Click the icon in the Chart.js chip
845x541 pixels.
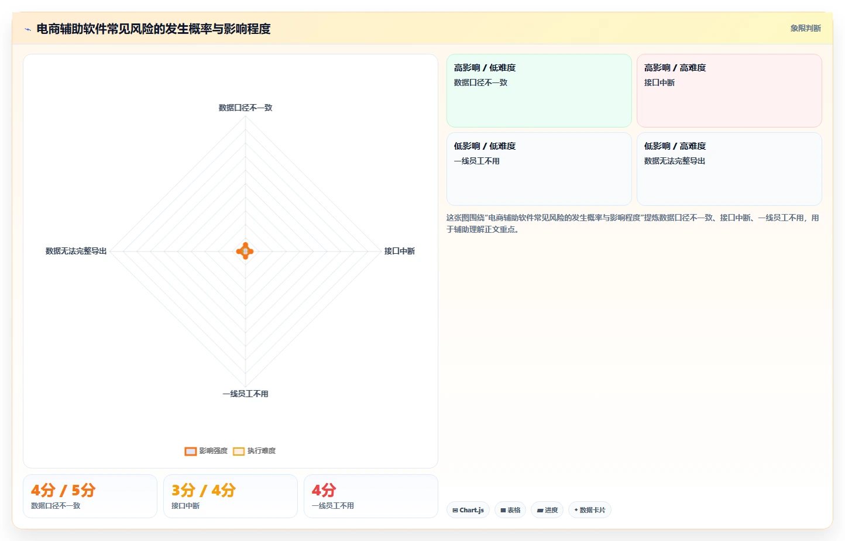pyautogui.click(x=455, y=511)
